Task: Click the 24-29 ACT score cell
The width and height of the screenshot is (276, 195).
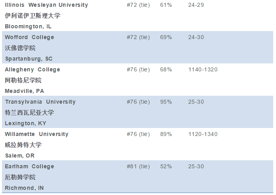Action: (196, 5)
